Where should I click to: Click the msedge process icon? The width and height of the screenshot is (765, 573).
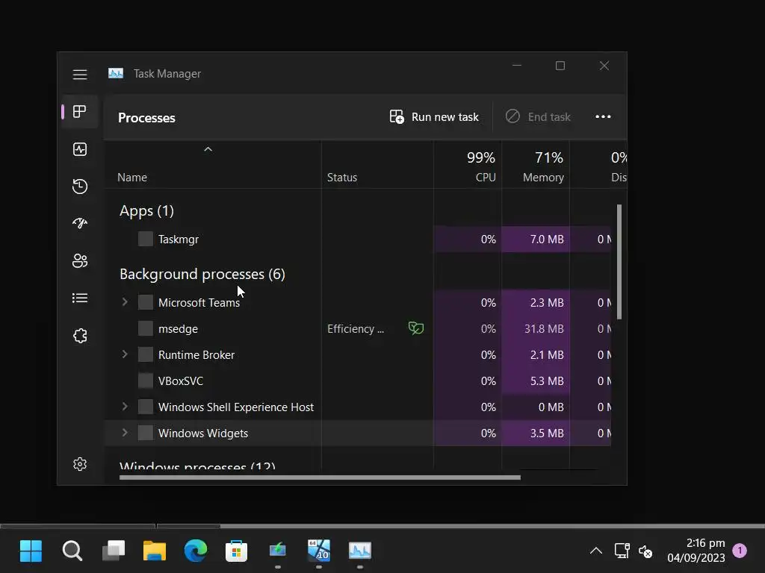pos(146,329)
